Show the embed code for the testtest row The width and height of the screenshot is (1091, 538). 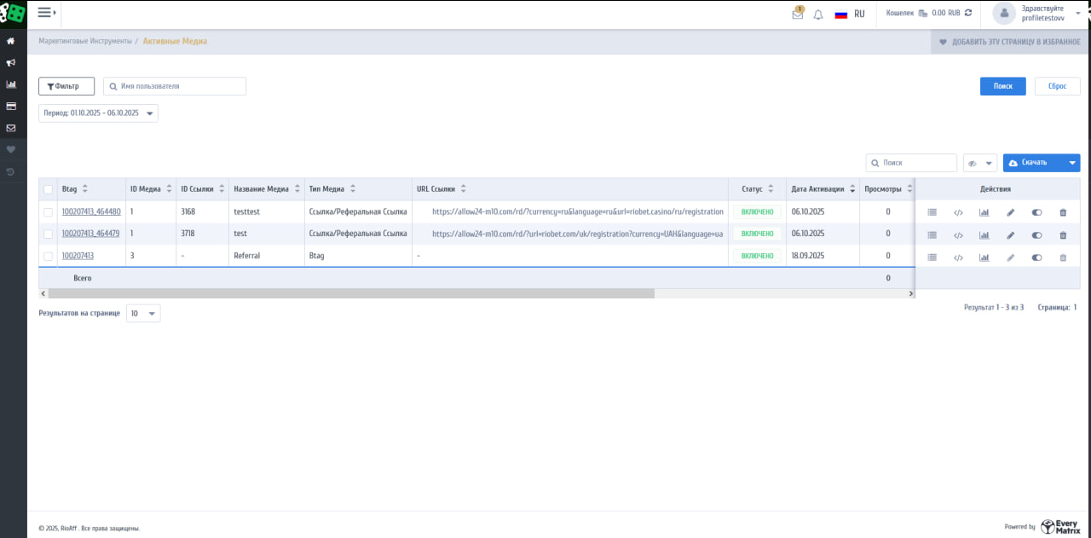click(958, 212)
